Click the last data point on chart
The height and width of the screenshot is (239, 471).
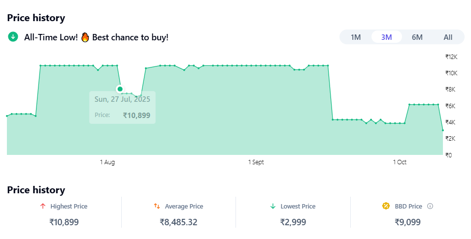[443, 130]
